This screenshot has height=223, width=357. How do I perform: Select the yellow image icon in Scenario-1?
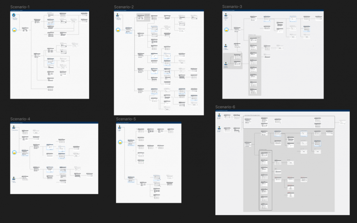tap(14, 30)
